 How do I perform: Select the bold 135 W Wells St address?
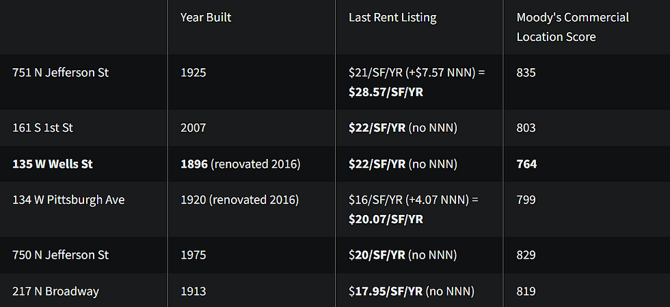(x=53, y=164)
